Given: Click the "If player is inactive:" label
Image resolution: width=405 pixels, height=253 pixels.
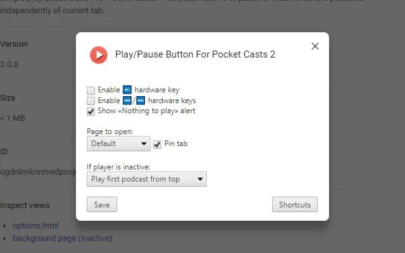Looking at the screenshot, I should pyautogui.click(x=118, y=168).
